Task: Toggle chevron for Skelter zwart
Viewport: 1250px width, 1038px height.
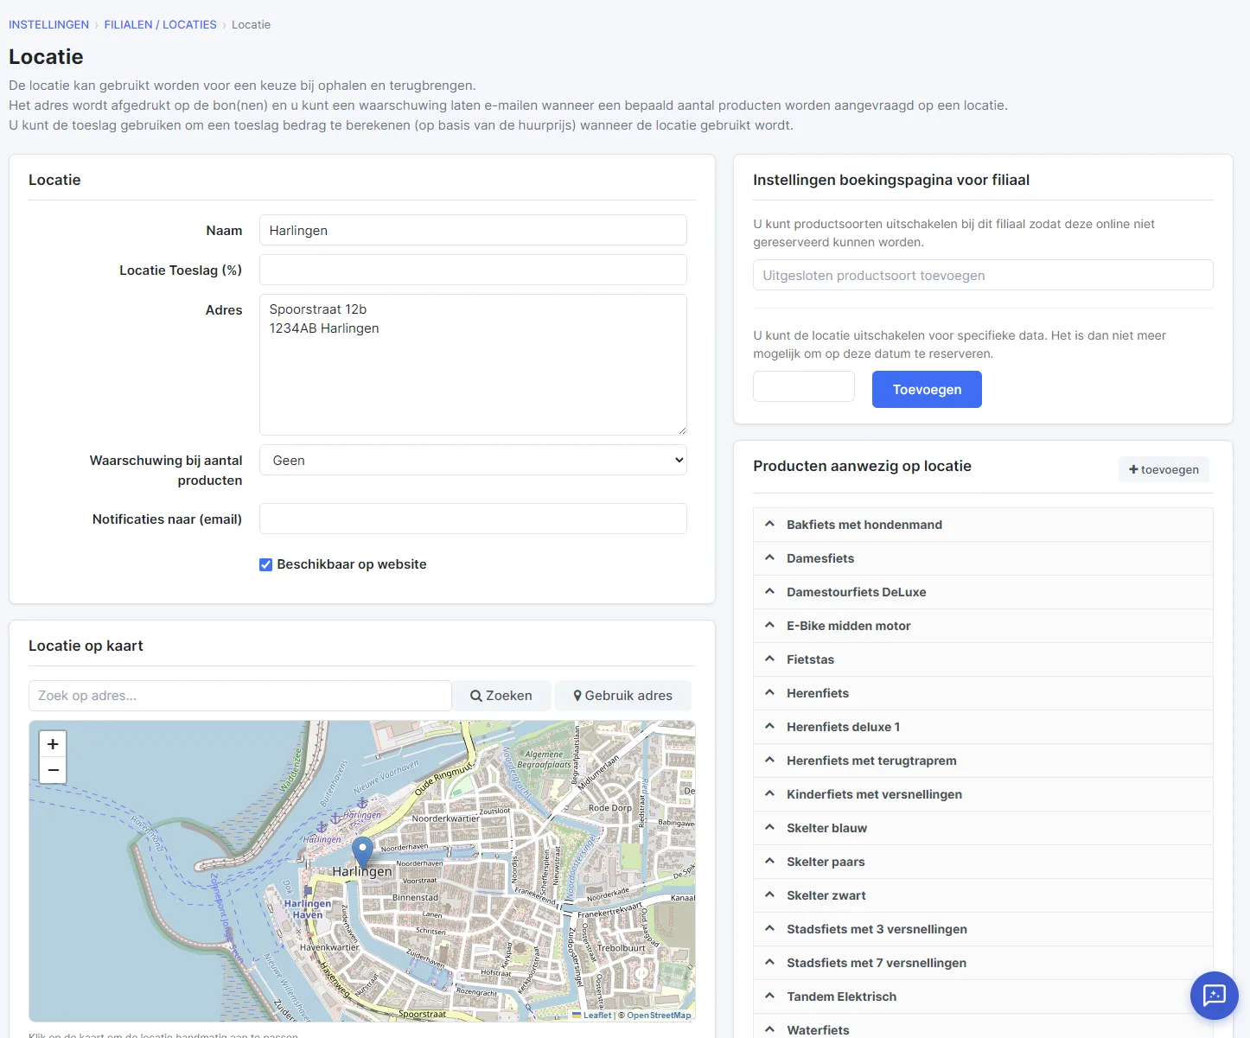Action: point(769,895)
